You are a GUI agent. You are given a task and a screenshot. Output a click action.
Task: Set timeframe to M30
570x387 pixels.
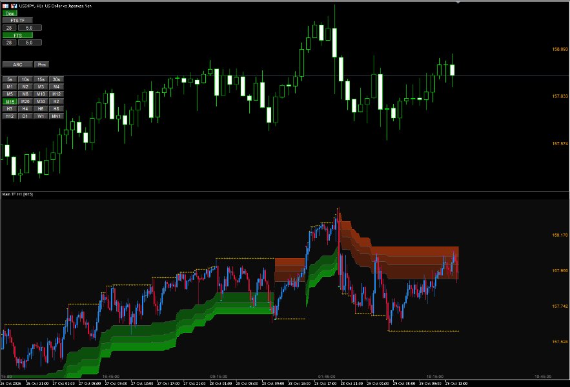(41, 102)
